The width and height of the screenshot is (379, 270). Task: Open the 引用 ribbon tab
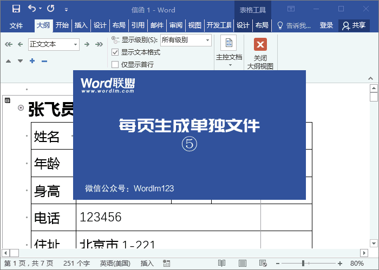[138, 25]
